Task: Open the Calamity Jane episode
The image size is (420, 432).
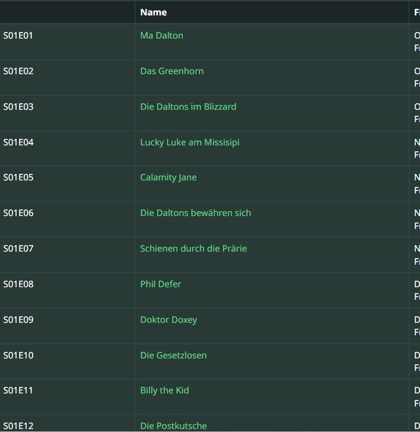Action: [168, 177]
